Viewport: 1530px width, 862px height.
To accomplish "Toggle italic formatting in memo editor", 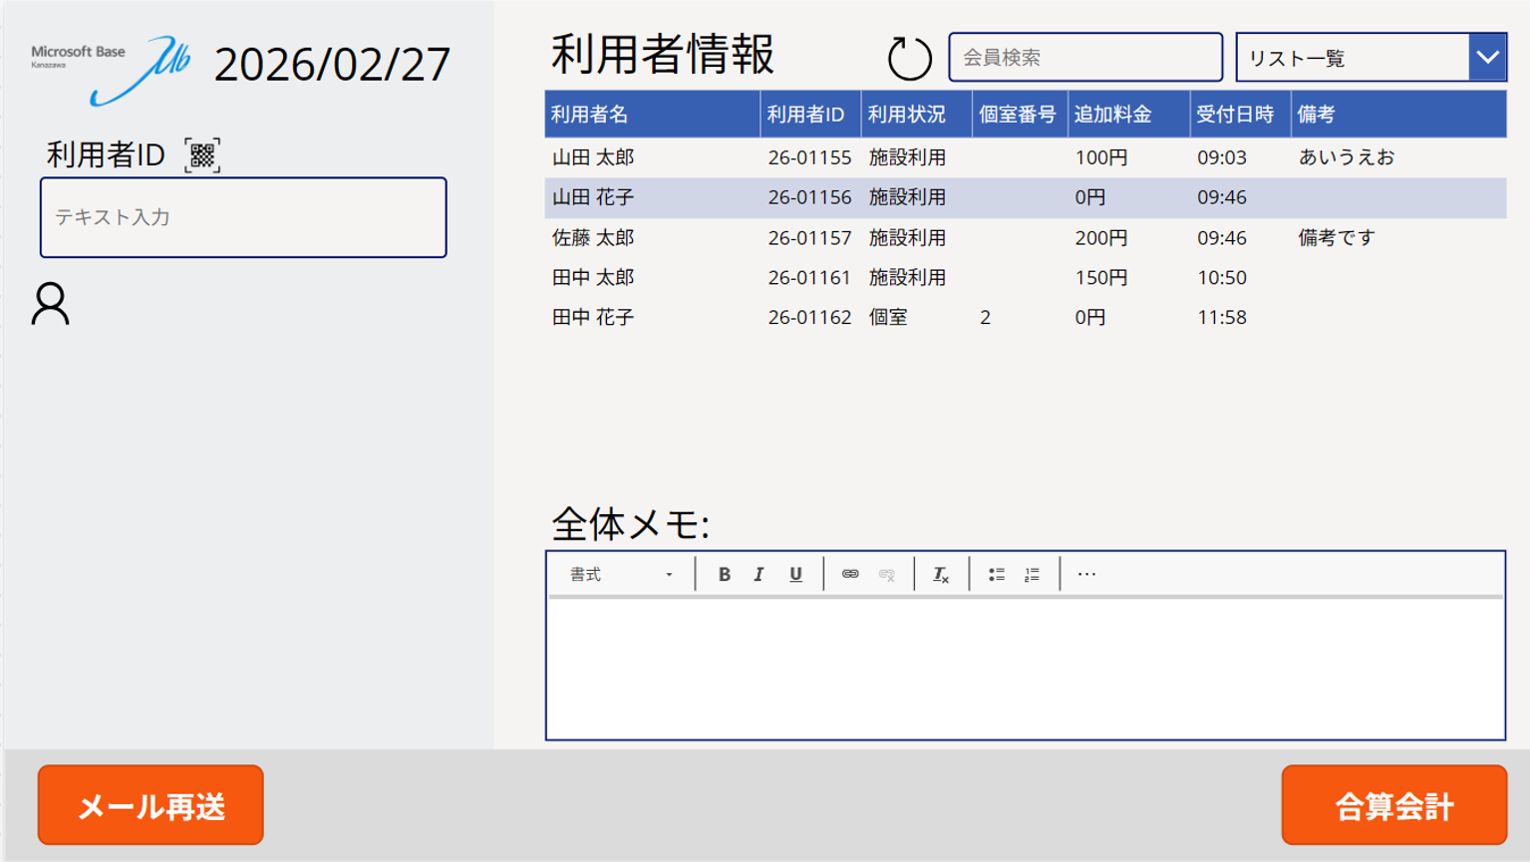I will [759, 574].
